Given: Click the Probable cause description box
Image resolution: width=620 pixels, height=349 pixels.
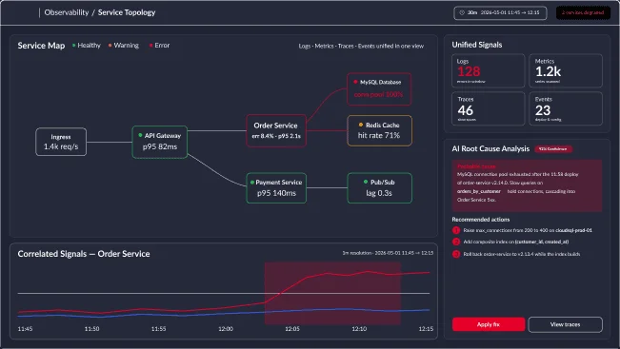Looking at the screenshot, I should (527, 185).
